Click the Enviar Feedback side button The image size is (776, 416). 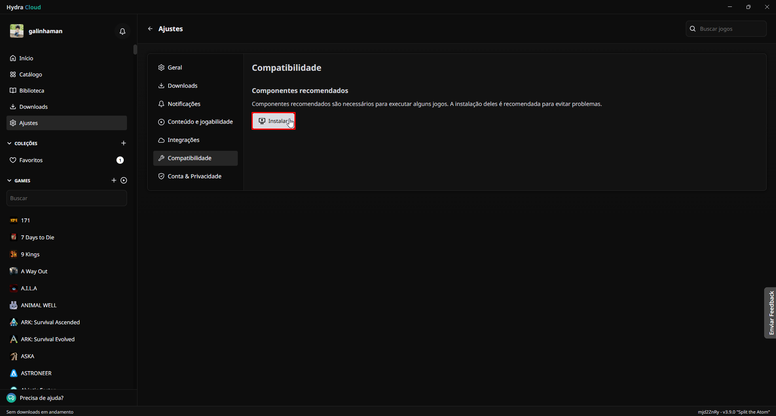pos(771,313)
